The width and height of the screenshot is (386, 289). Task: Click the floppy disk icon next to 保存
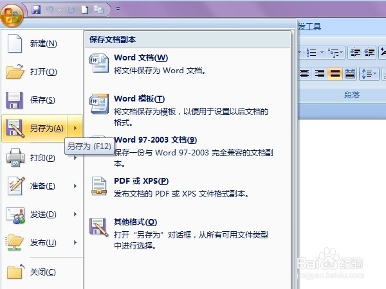click(14, 100)
